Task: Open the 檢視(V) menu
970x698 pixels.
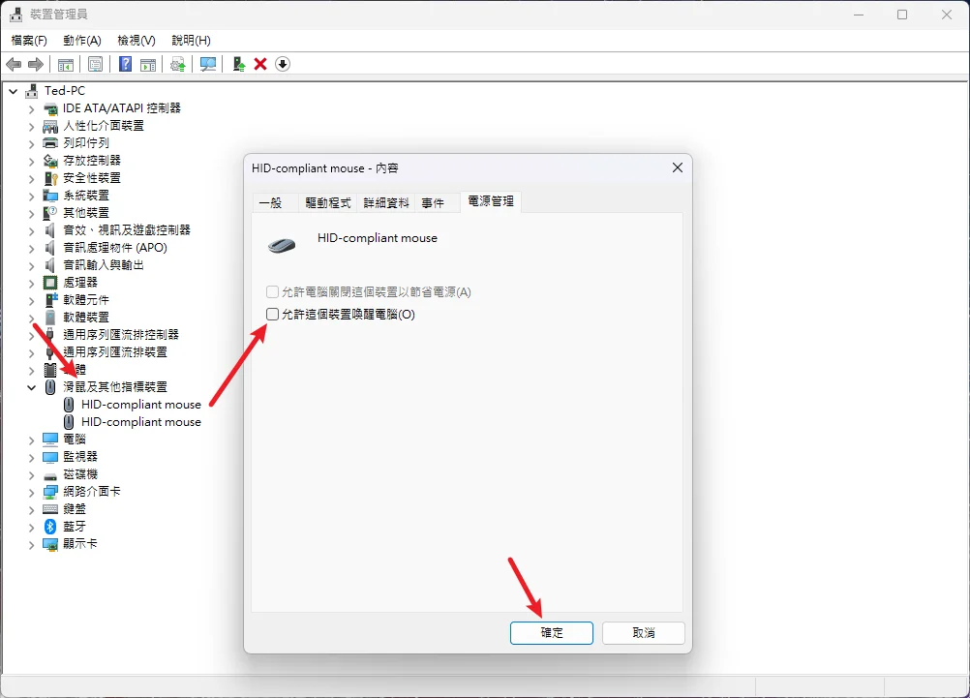Action: pos(135,41)
